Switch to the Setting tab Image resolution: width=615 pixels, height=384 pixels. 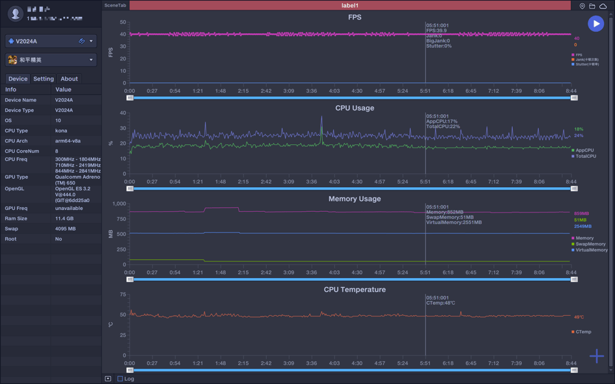pyautogui.click(x=44, y=79)
